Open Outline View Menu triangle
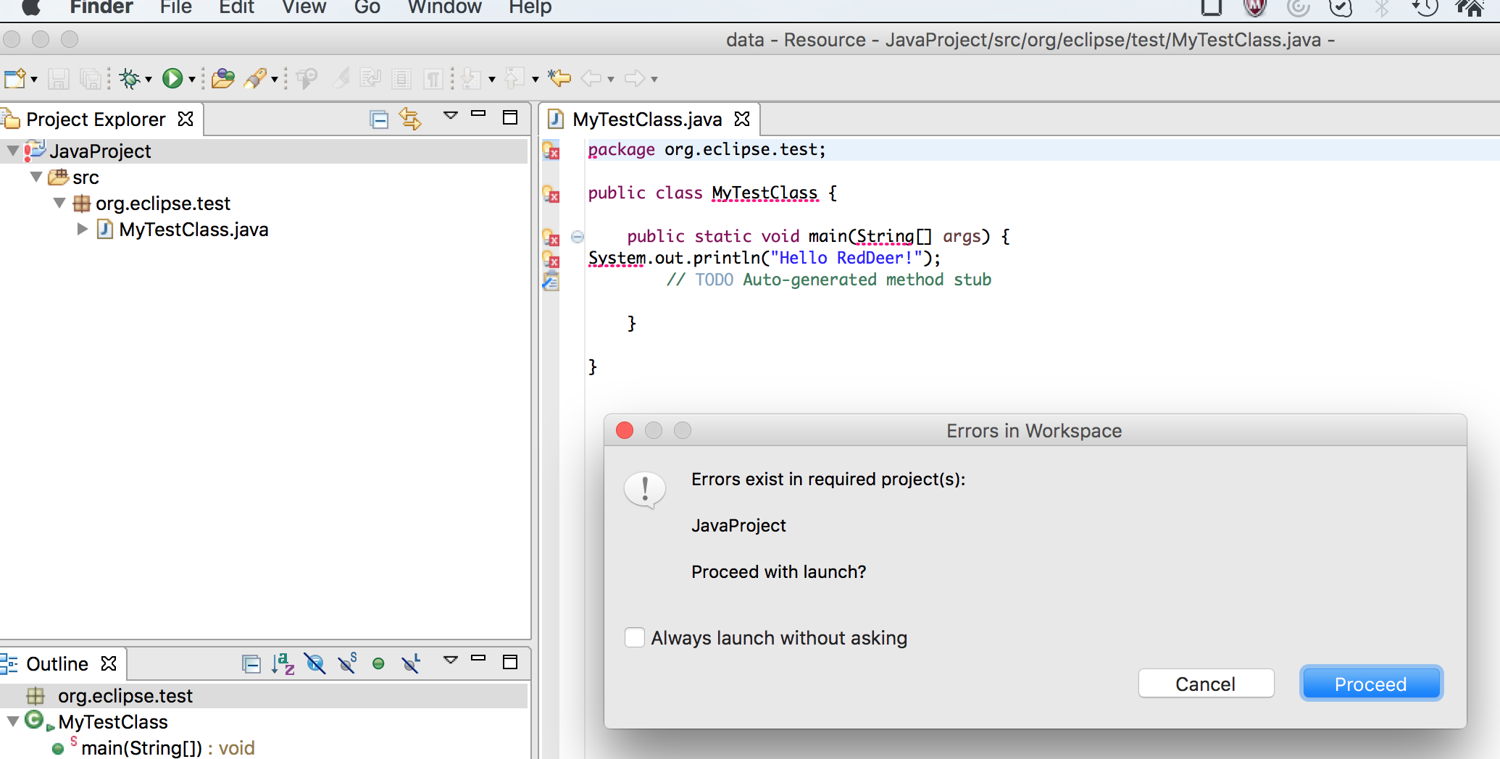The height and width of the screenshot is (759, 1500). click(x=451, y=660)
